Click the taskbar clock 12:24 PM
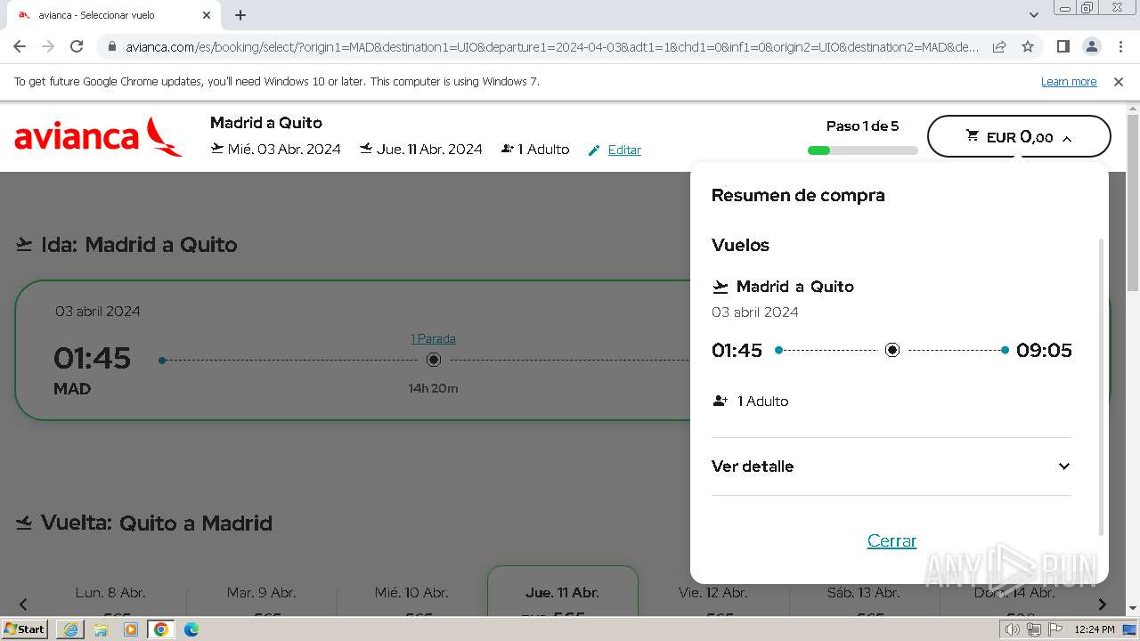Screen dimensions: 1140x641 [x=1095, y=629]
